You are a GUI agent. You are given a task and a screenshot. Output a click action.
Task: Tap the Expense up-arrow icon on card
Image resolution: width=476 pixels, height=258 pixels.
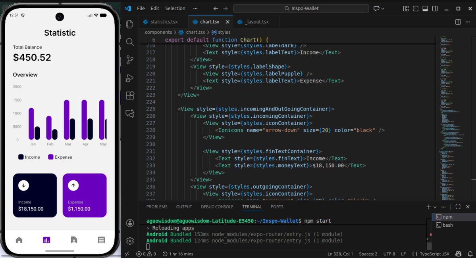pyautogui.click(x=73, y=185)
